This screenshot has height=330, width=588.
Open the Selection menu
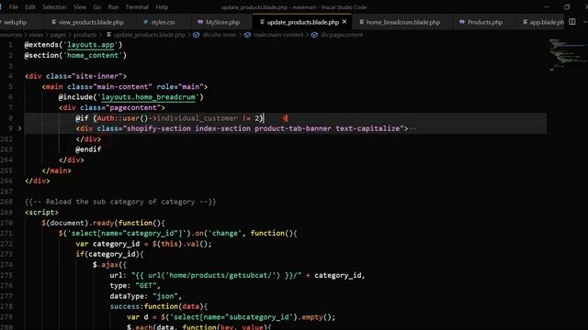point(54,7)
